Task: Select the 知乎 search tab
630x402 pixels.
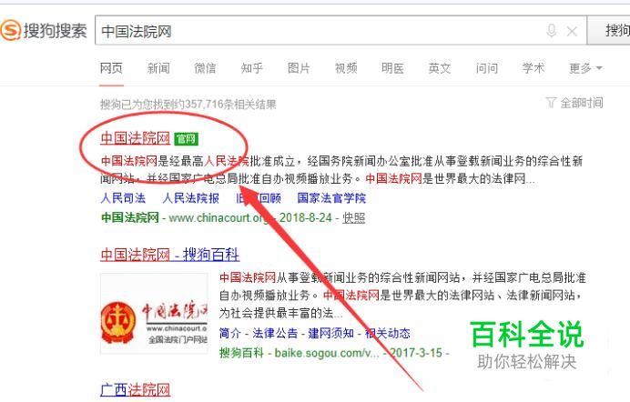Action: tap(252, 68)
